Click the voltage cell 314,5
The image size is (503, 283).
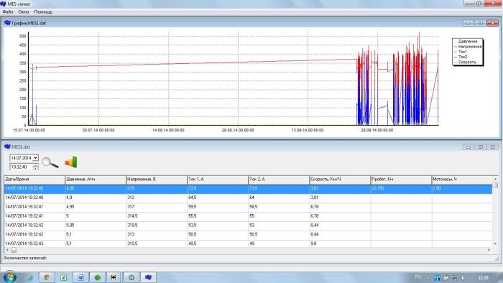coord(157,216)
